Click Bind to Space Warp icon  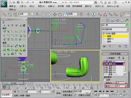click(15, 14)
